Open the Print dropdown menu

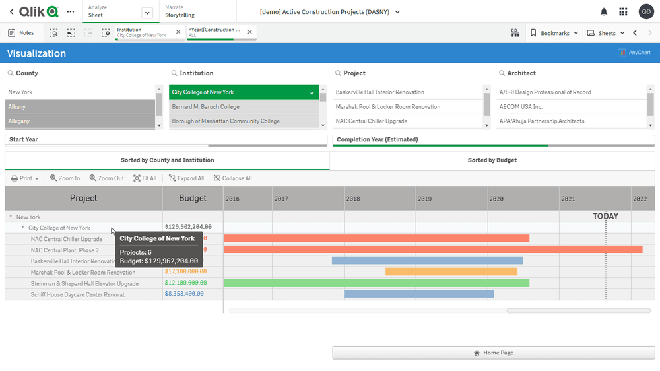point(25,178)
